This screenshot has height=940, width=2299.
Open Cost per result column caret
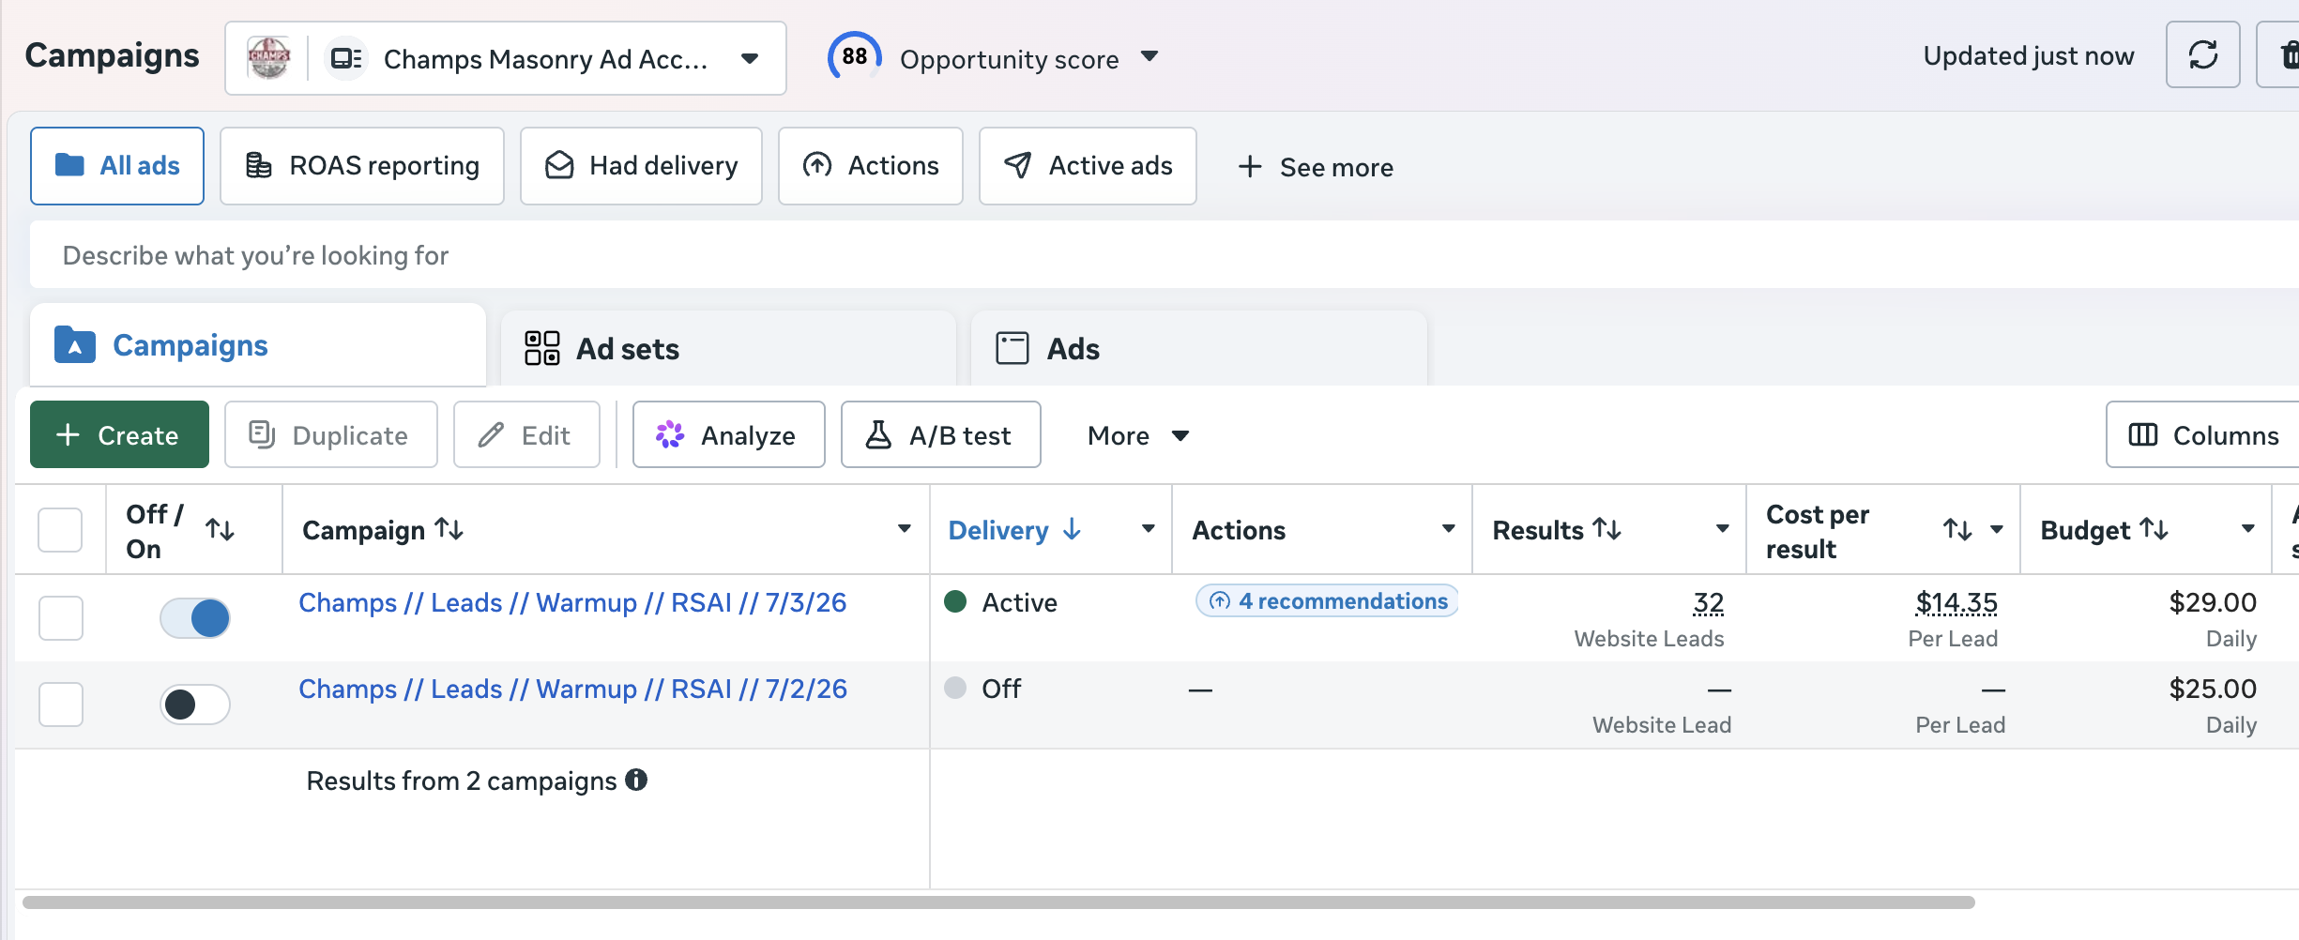(1997, 529)
